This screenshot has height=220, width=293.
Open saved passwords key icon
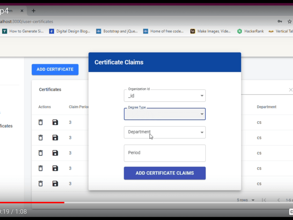[280, 21]
